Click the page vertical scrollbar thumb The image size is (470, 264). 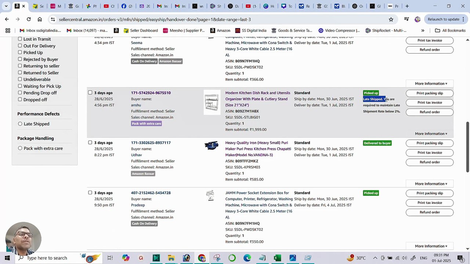click(467, 147)
